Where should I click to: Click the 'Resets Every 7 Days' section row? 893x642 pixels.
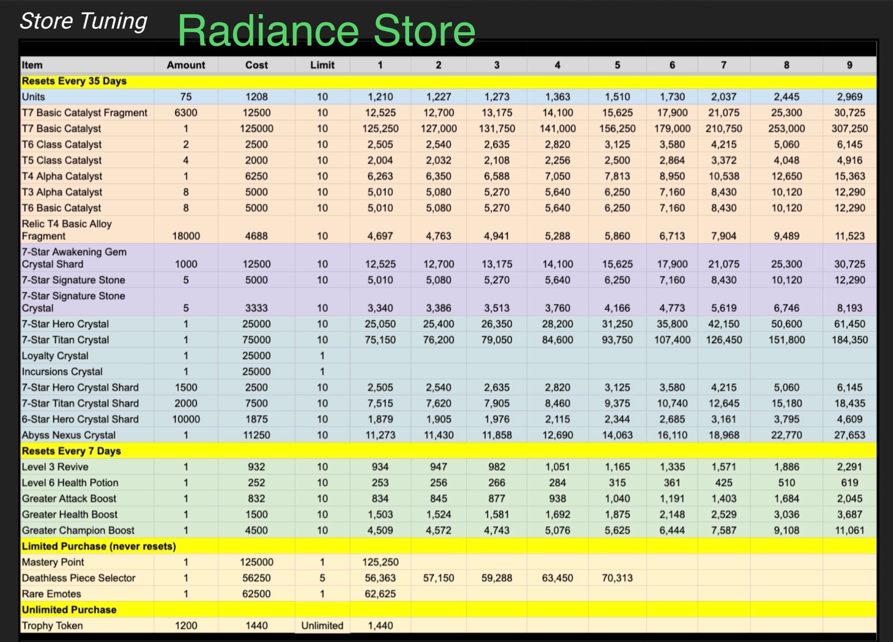(448, 451)
